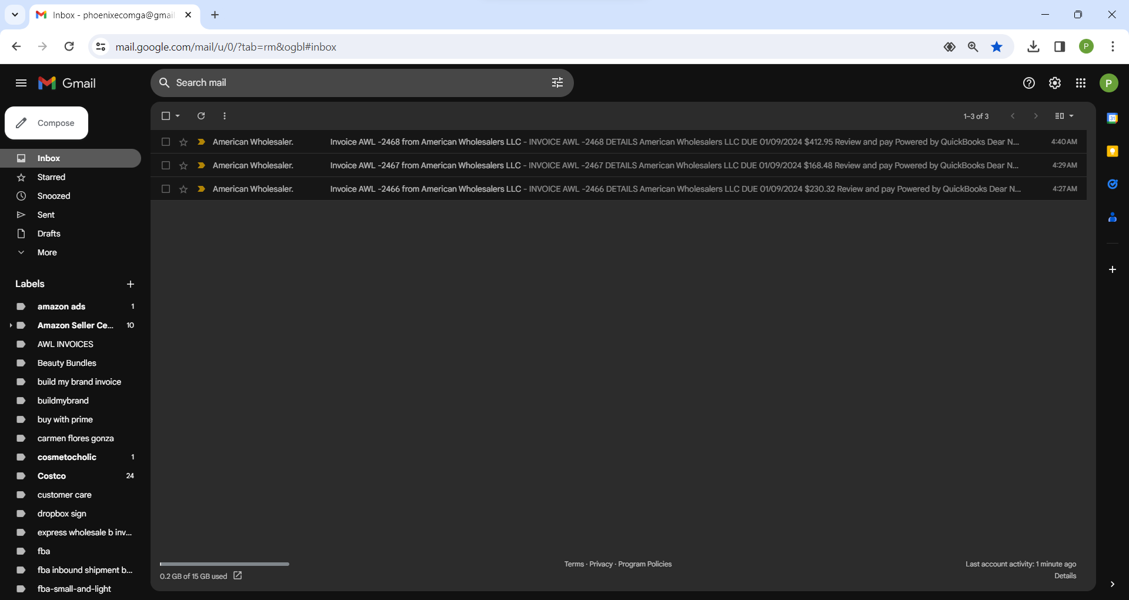Show search options filter icon
The image size is (1129, 600).
[x=557, y=83]
